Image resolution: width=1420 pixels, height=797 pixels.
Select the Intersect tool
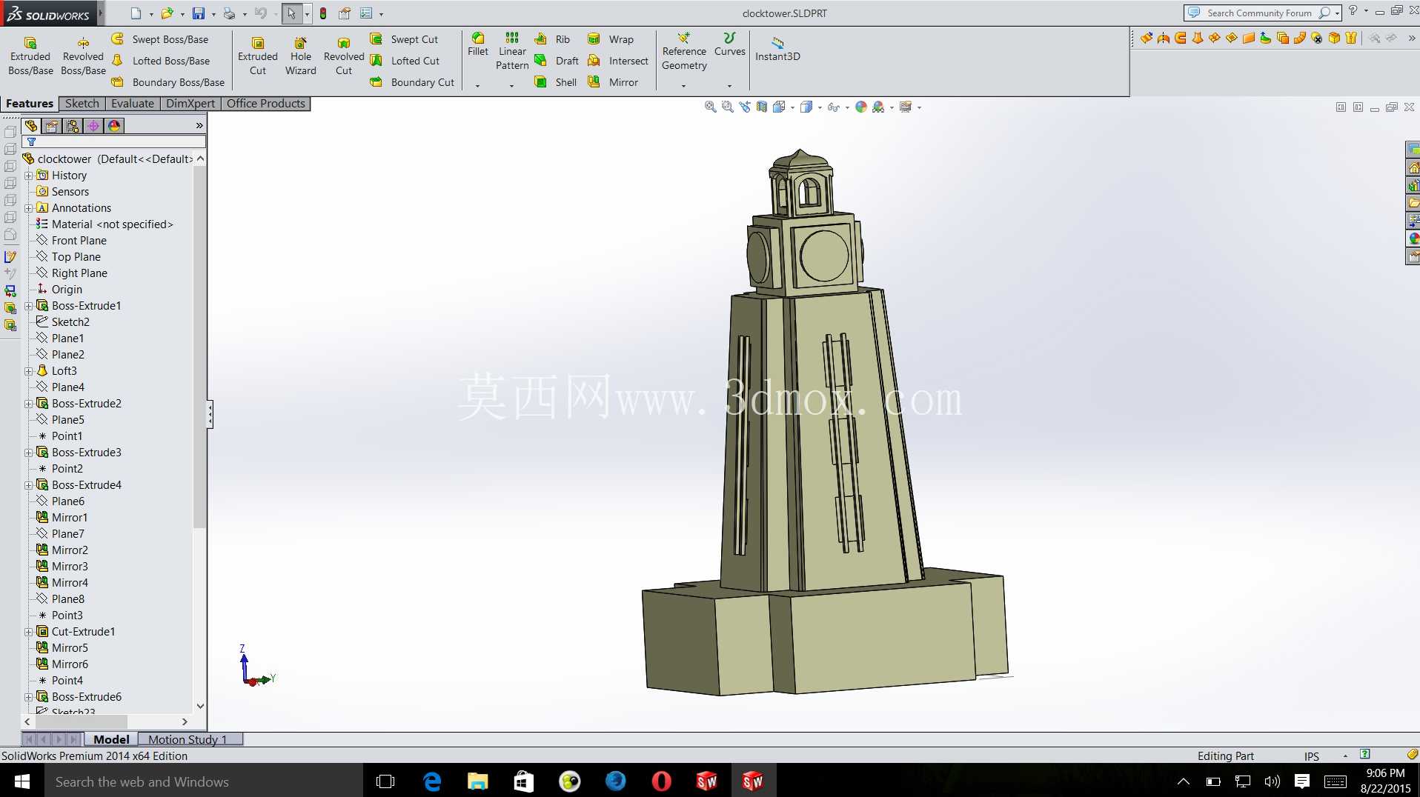618,61
